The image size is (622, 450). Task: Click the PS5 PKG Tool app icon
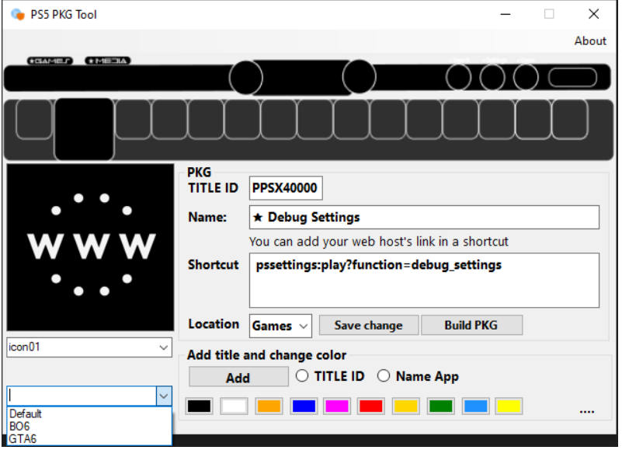[17, 14]
